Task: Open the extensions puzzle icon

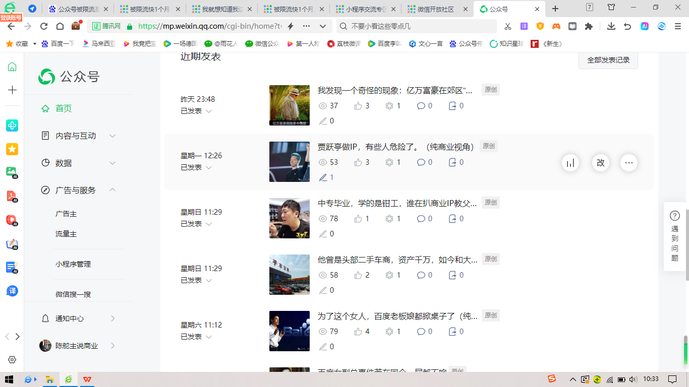Action: pos(589,26)
